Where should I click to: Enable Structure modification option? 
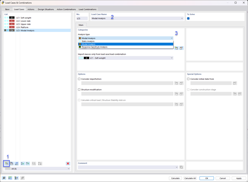(79, 90)
